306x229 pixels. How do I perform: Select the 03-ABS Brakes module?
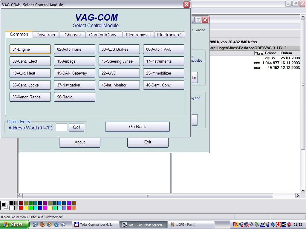119,49
